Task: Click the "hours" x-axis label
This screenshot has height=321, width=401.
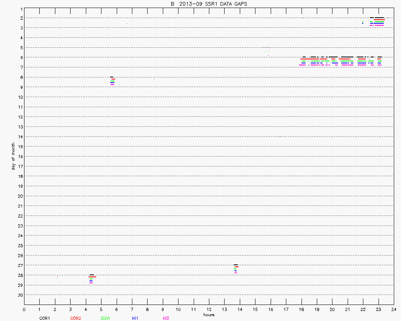Action: tap(209, 315)
